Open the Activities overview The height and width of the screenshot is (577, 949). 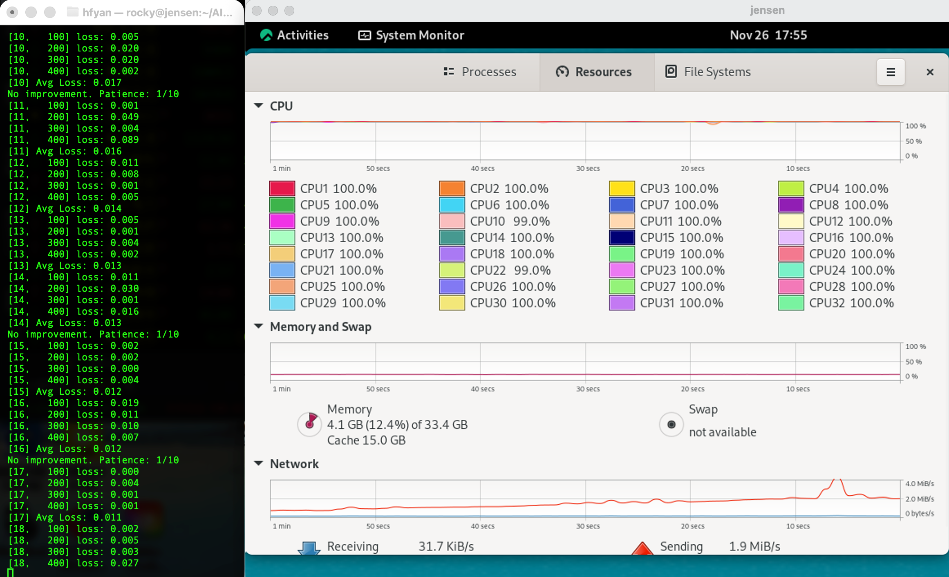(294, 35)
